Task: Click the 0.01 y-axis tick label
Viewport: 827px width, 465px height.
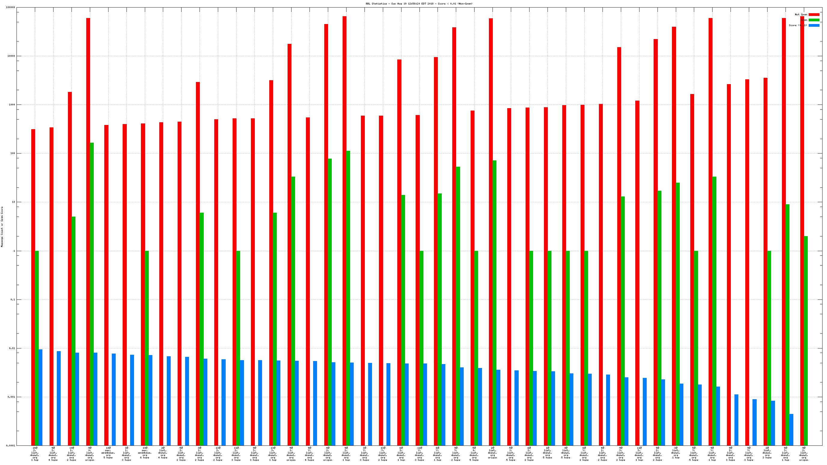Action: click(x=12, y=348)
